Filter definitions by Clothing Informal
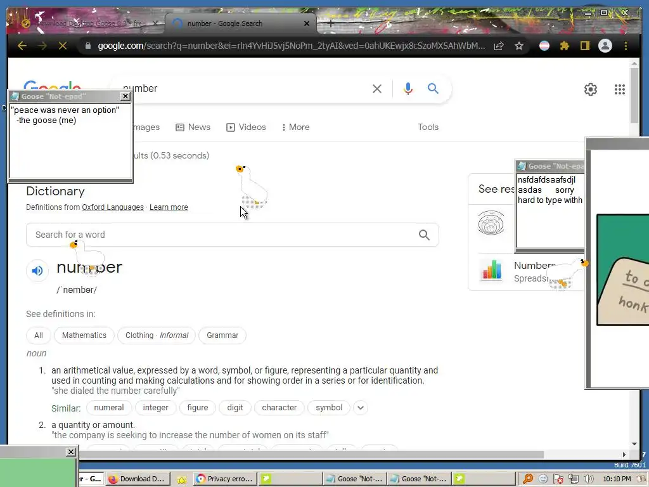649x487 pixels. [157, 335]
